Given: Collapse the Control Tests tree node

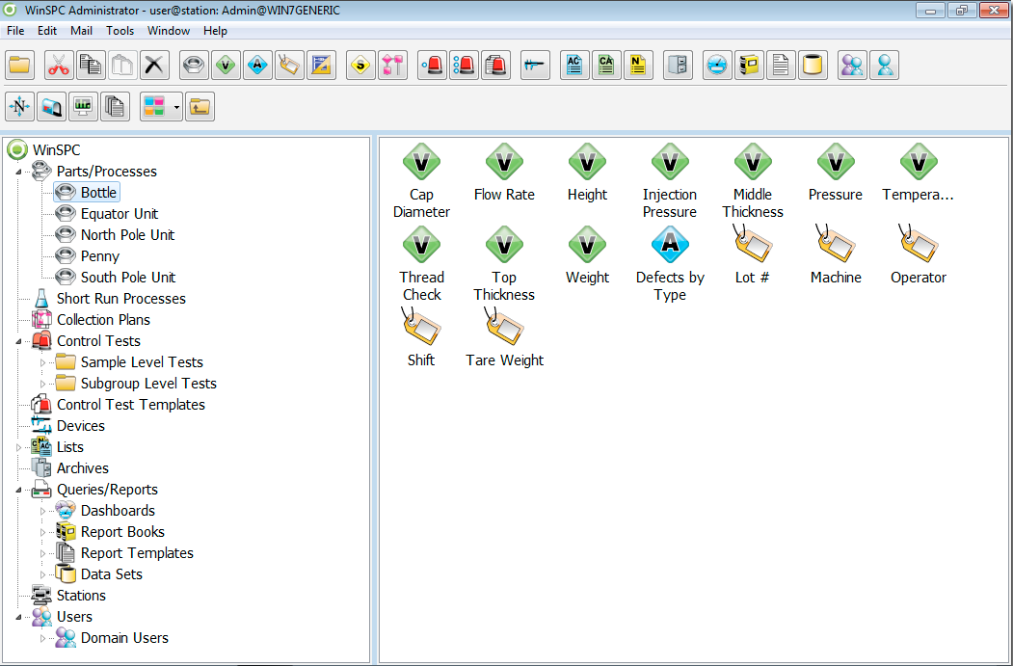Looking at the screenshot, I should pyautogui.click(x=18, y=342).
